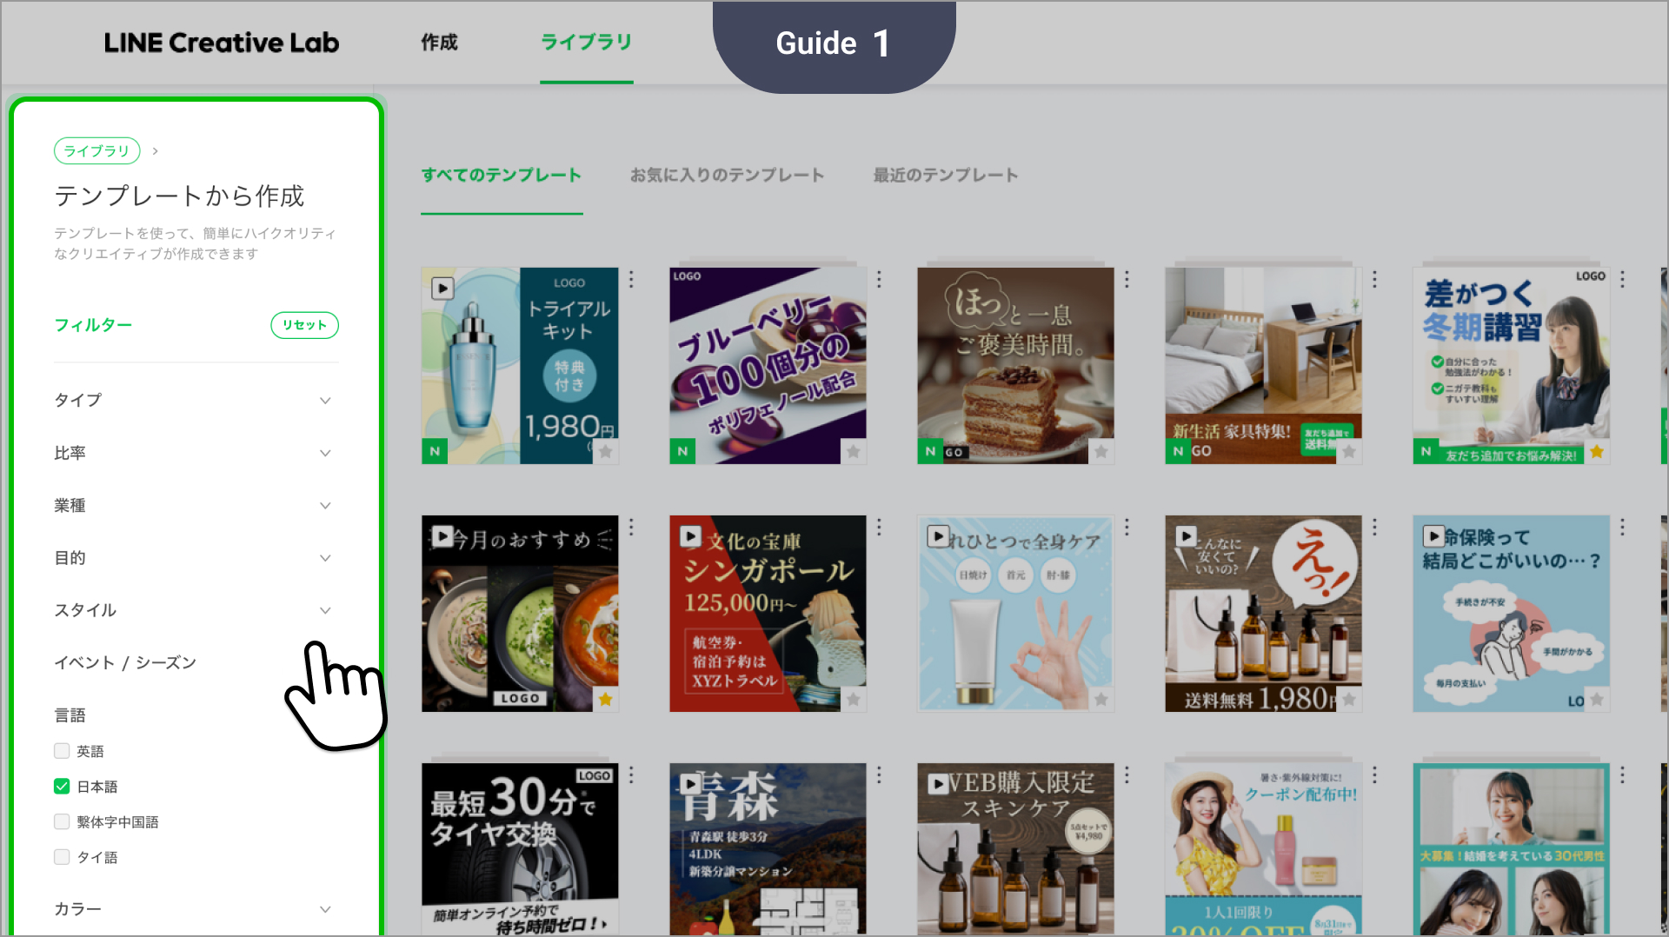The width and height of the screenshot is (1669, 937).
Task: Unfavorite the gold-starred winter course template
Action: click(1597, 452)
